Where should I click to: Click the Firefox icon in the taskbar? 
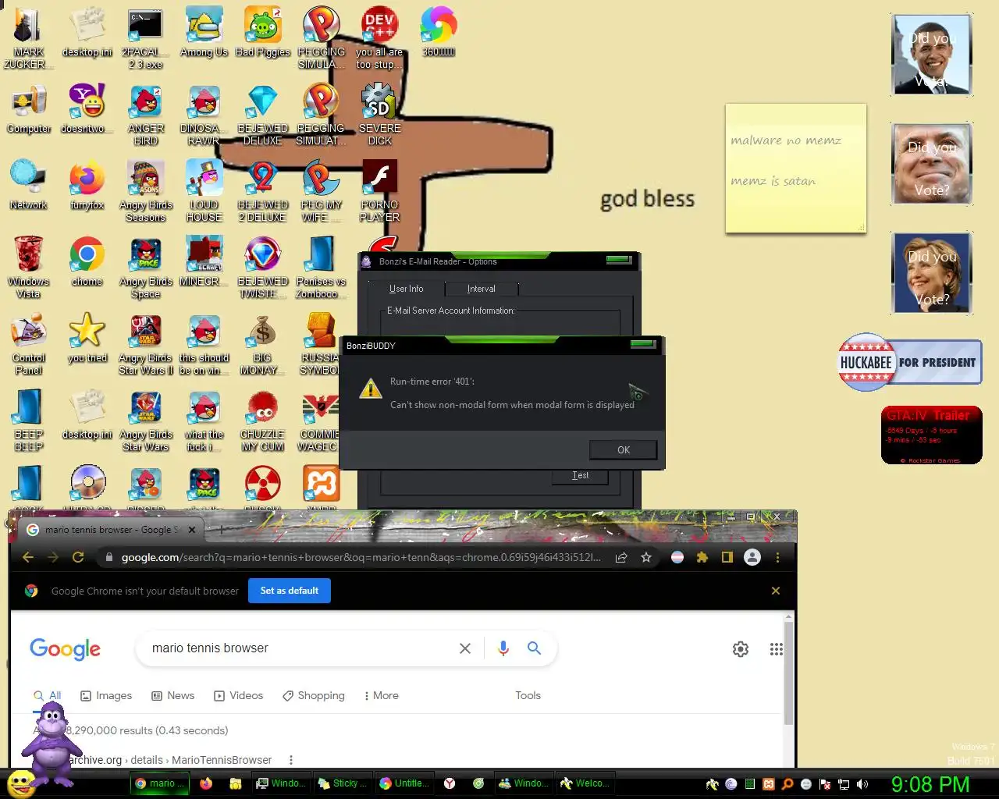coord(206,783)
